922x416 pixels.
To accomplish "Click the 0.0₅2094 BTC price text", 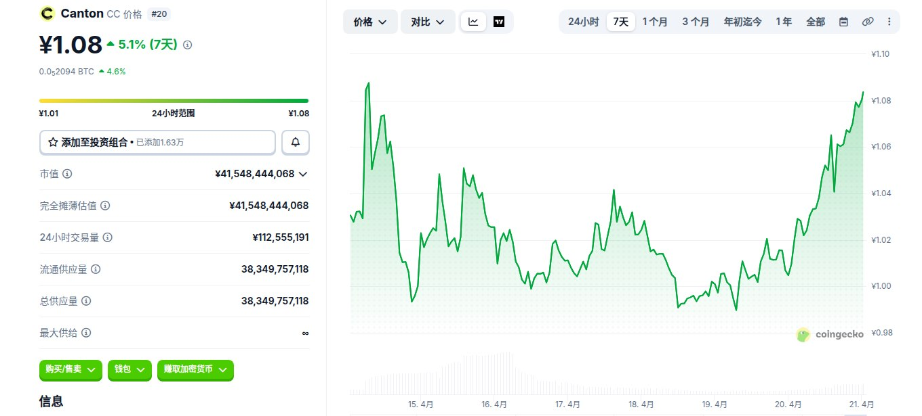I will coord(66,71).
